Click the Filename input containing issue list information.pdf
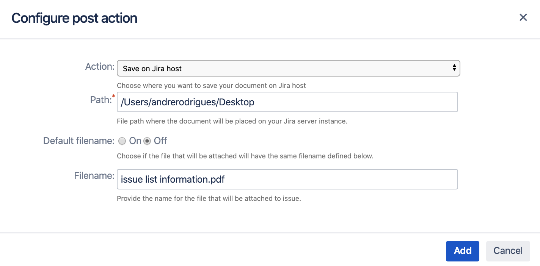This screenshot has height=266, width=540. (x=287, y=179)
